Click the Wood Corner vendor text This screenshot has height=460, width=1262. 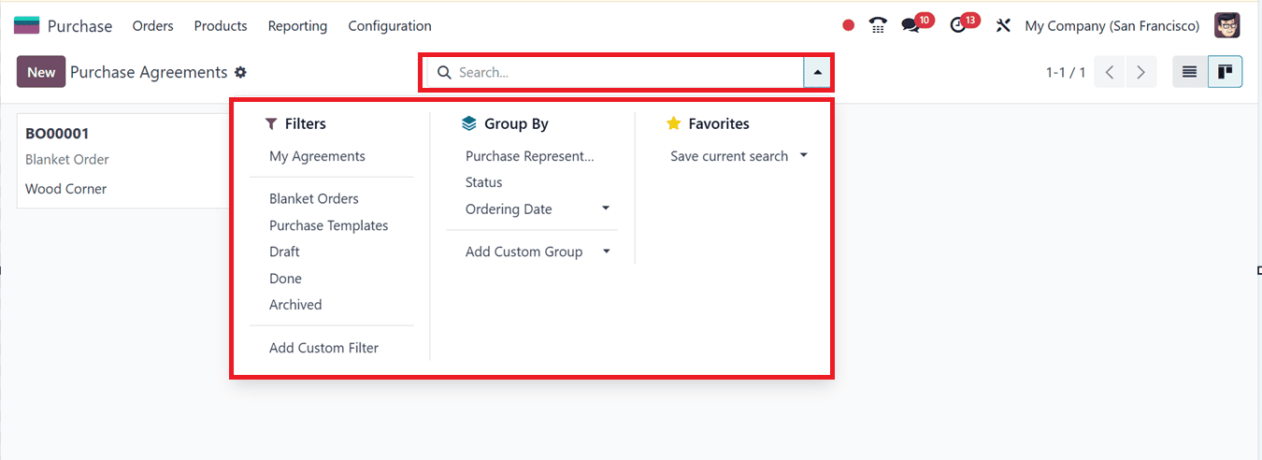65,189
